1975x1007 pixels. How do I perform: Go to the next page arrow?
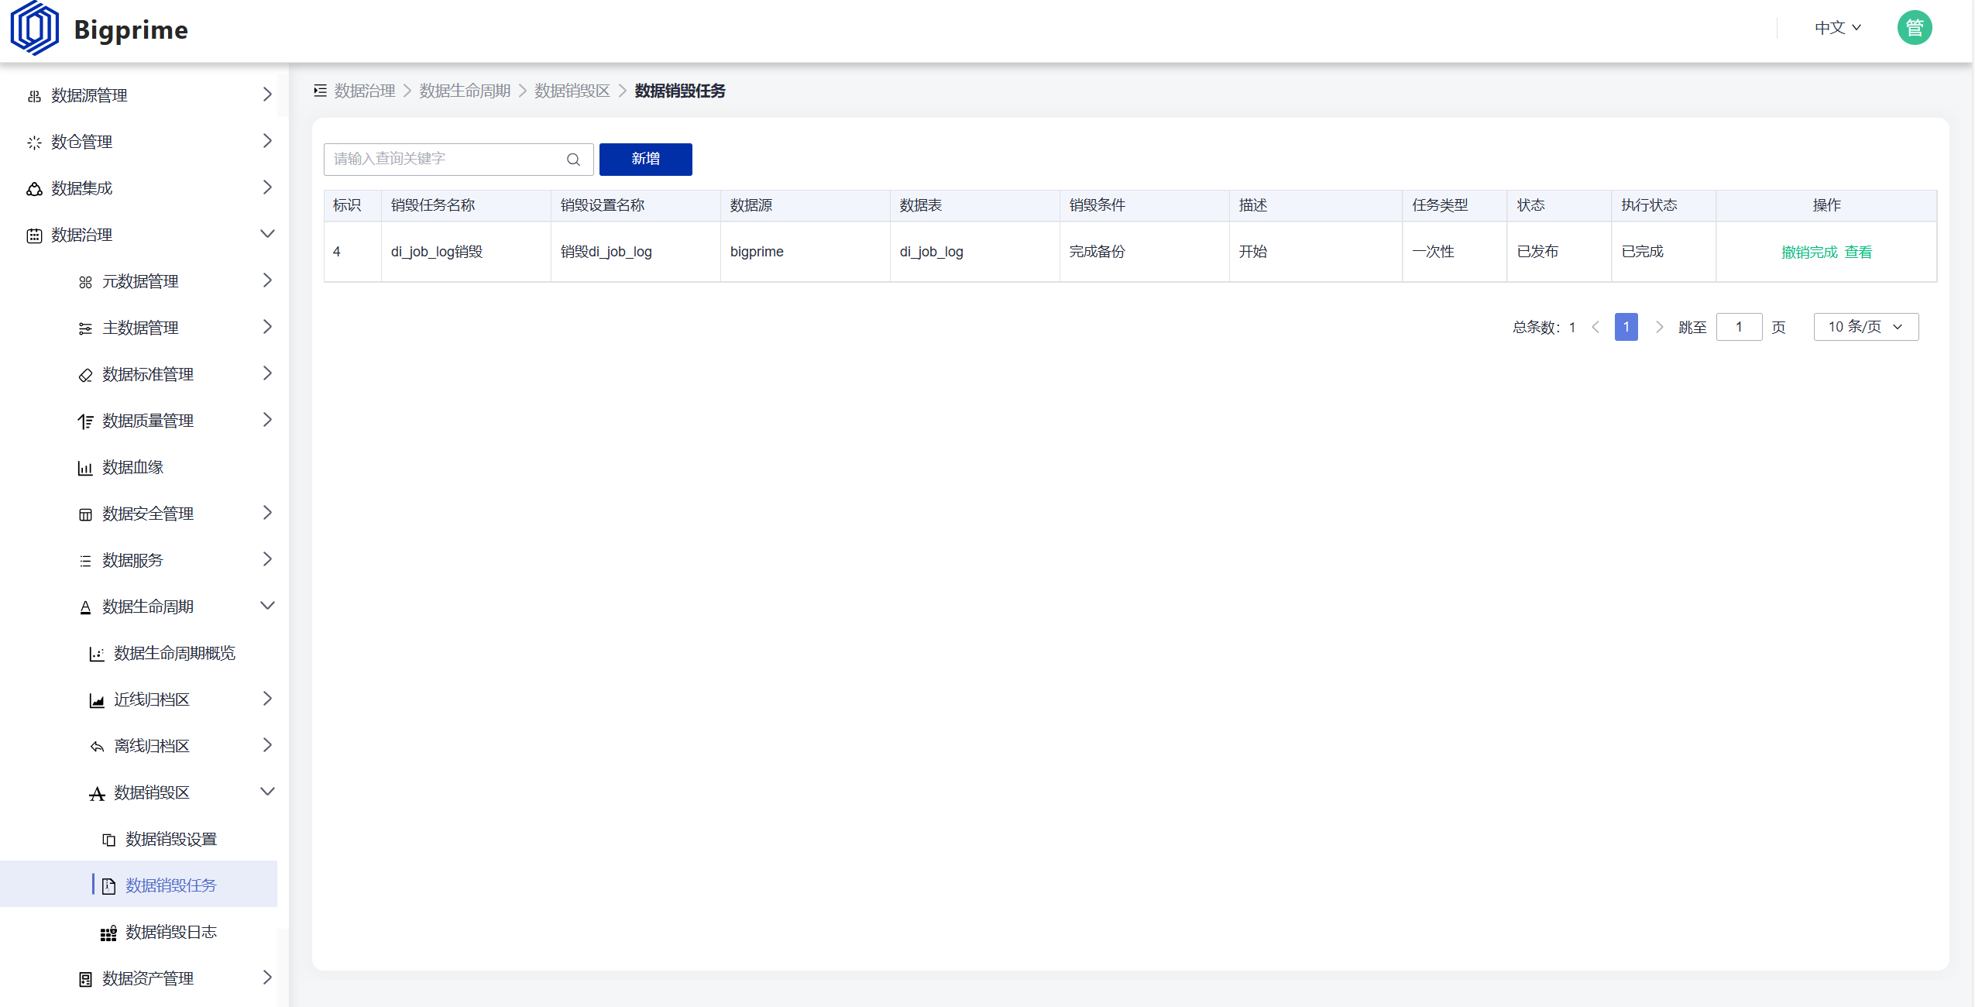(1659, 327)
